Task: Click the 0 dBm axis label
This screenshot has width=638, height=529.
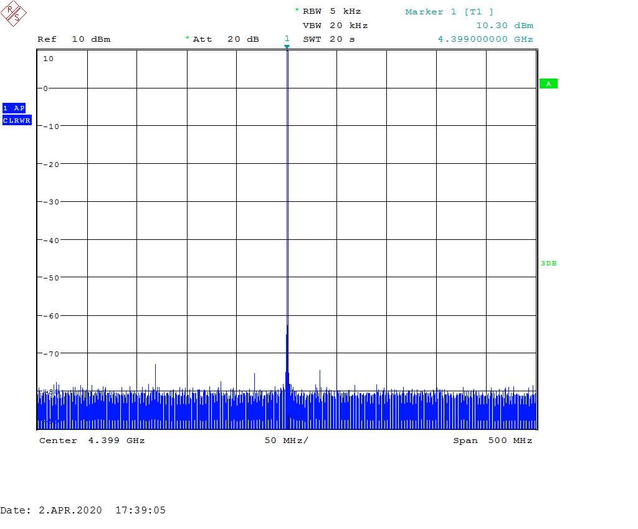Action: click(x=45, y=88)
